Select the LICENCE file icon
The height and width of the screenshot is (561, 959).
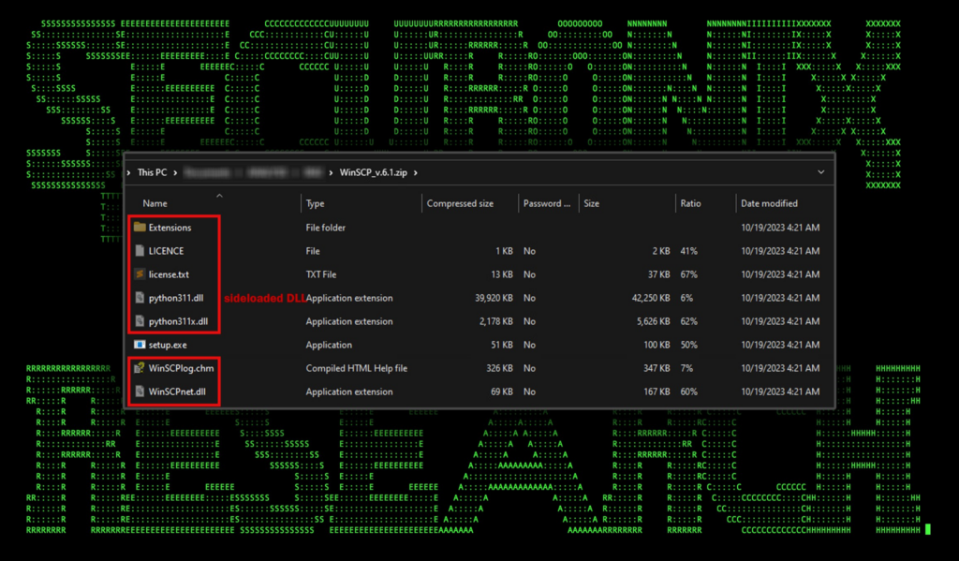(140, 251)
